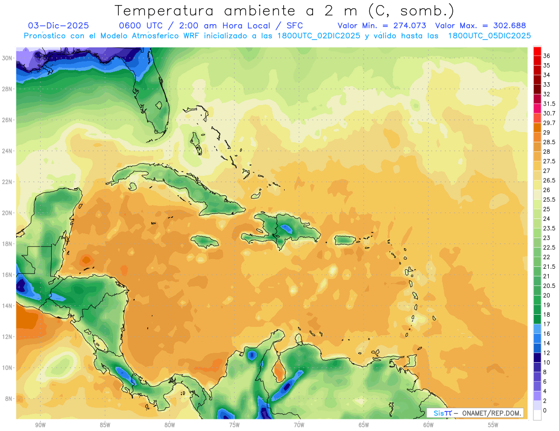Click the "ONAMET/REP.DOM." credit label
559x431 pixels.
pyautogui.click(x=492, y=413)
